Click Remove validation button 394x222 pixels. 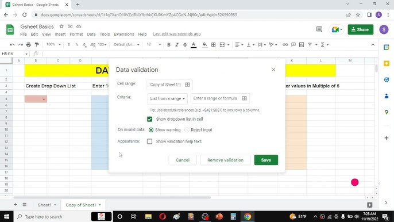pyautogui.click(x=225, y=160)
